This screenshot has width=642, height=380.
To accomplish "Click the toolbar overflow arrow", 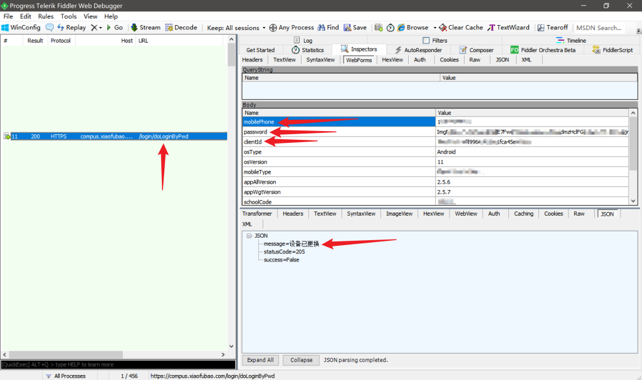I will coord(638,31).
